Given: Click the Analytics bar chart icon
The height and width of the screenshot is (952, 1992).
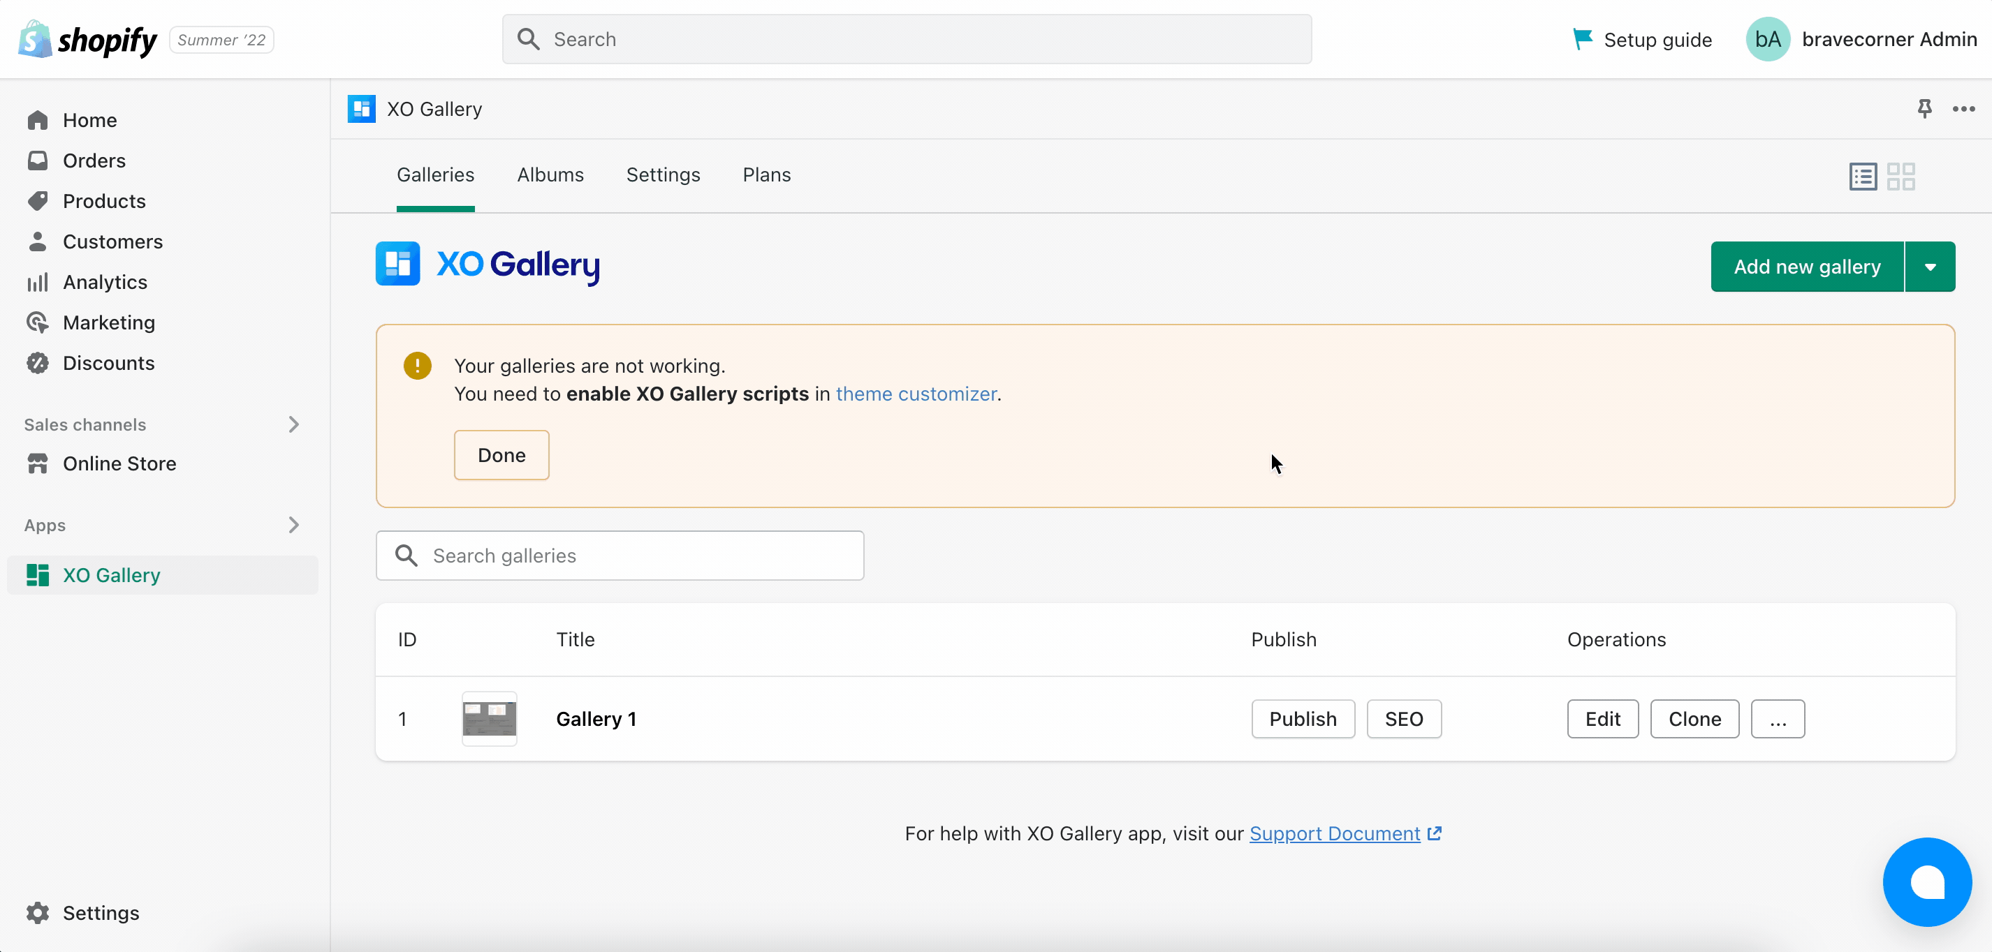Looking at the screenshot, I should tap(37, 282).
